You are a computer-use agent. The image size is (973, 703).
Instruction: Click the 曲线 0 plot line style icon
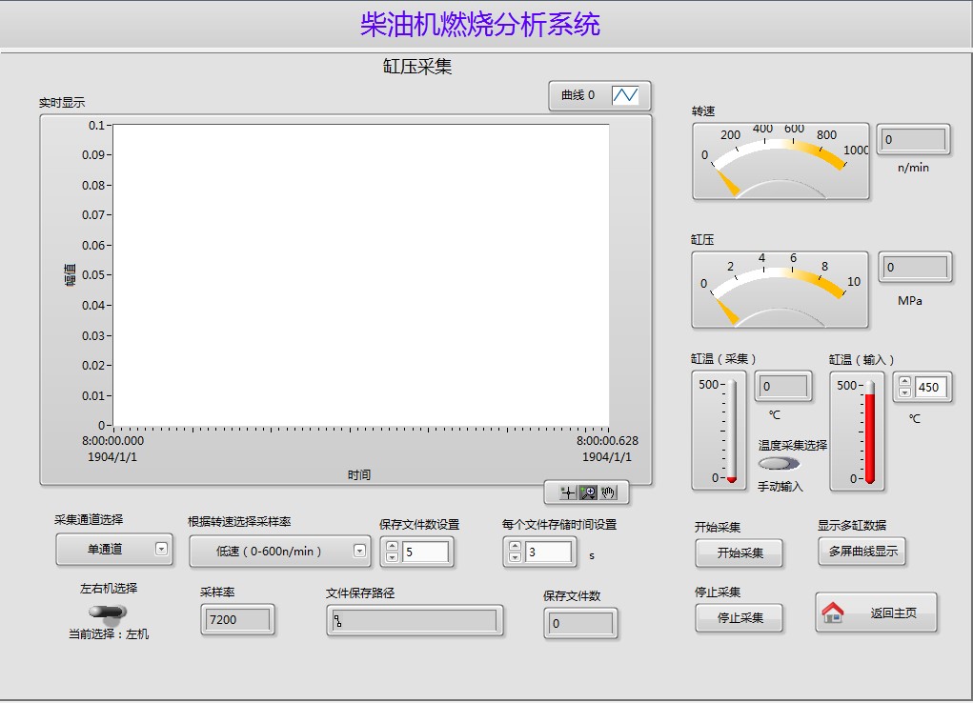point(625,95)
